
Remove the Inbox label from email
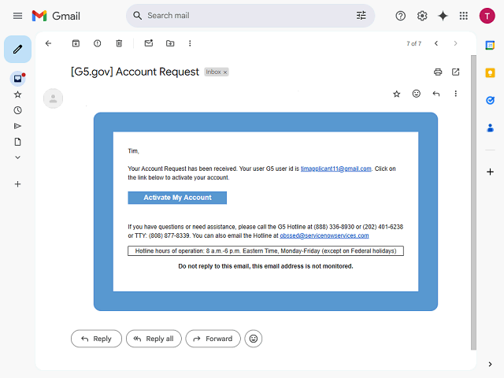point(225,72)
